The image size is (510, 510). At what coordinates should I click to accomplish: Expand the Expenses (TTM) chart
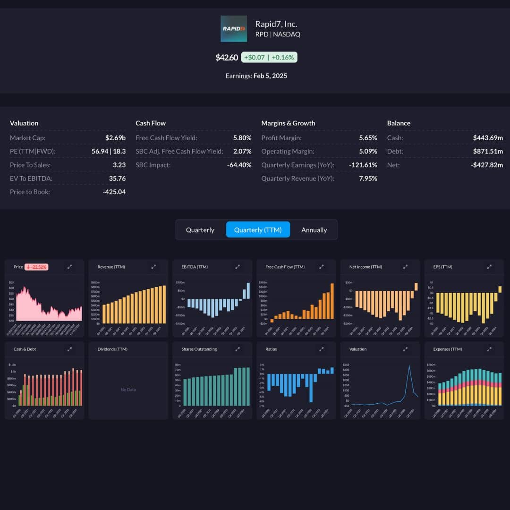489,349
